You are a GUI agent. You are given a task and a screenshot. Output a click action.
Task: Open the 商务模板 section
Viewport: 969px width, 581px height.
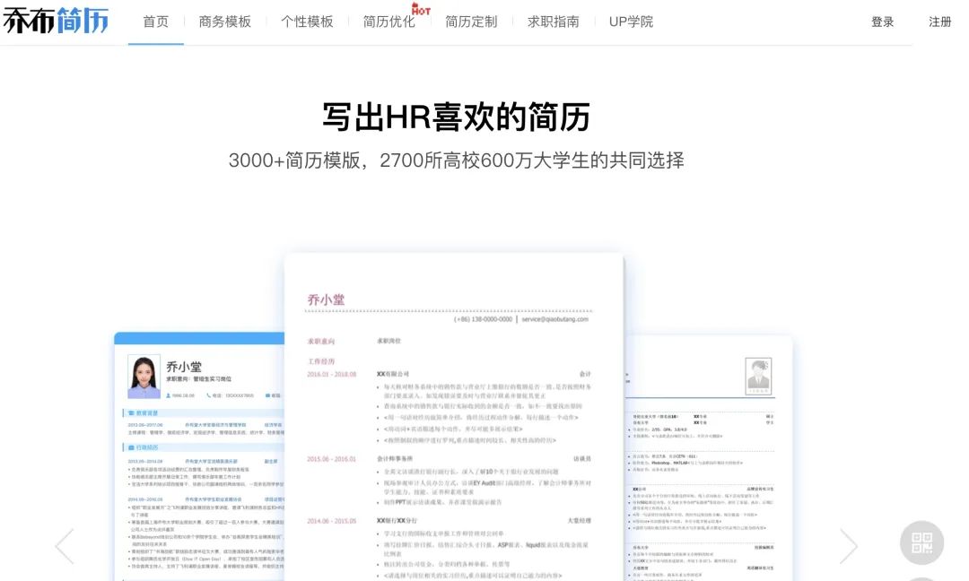point(224,21)
